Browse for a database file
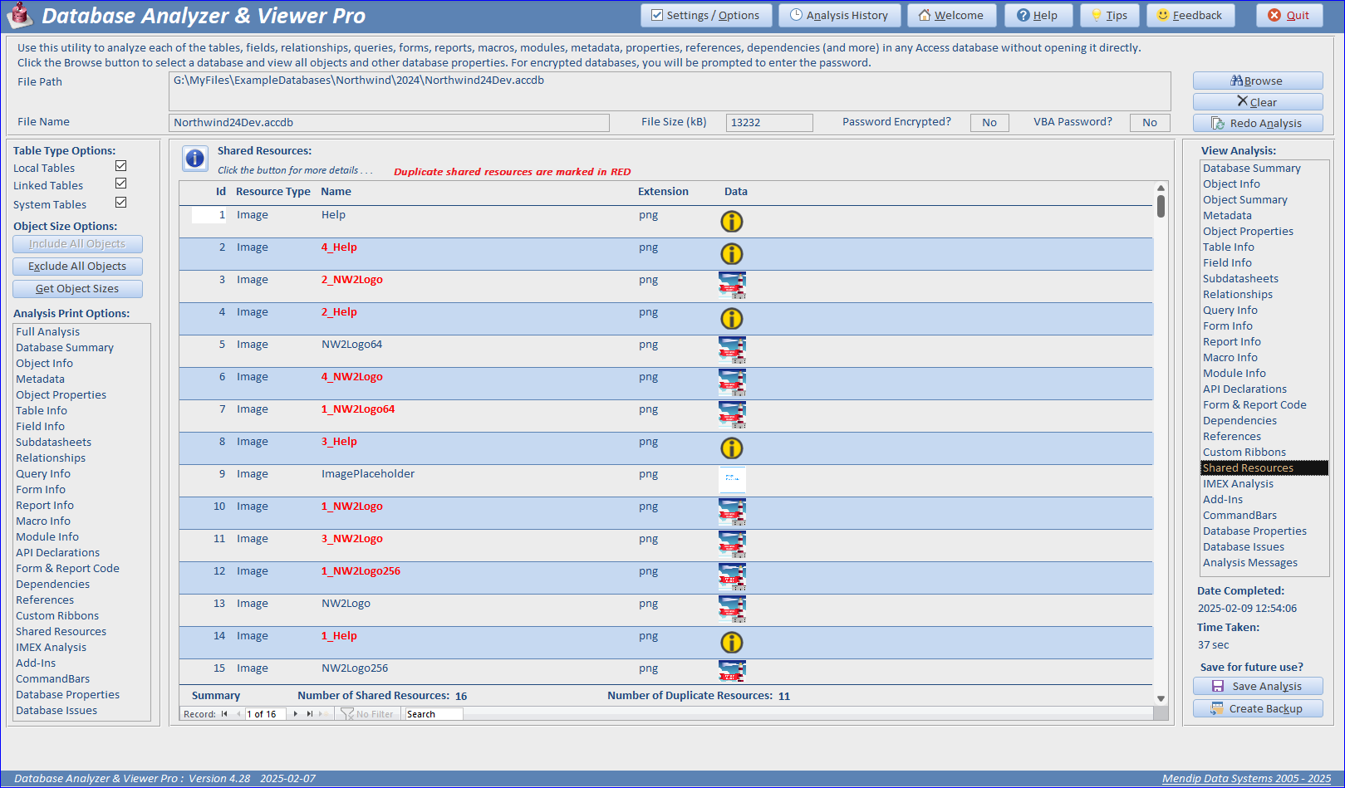The height and width of the screenshot is (788, 1345). click(x=1258, y=81)
